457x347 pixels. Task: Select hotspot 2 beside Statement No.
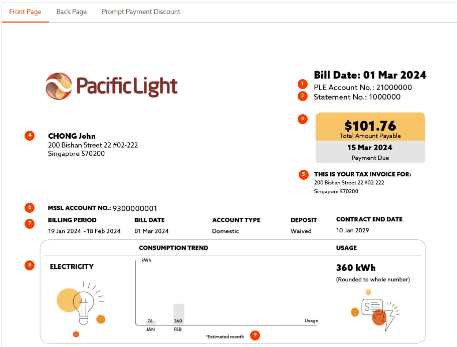pos(303,96)
